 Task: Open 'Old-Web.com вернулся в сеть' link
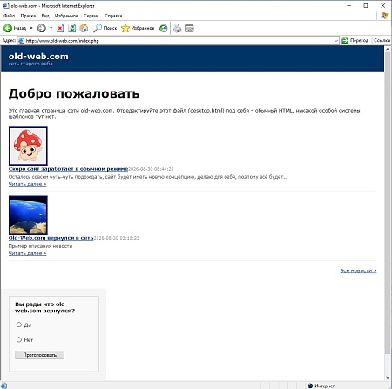click(x=51, y=238)
